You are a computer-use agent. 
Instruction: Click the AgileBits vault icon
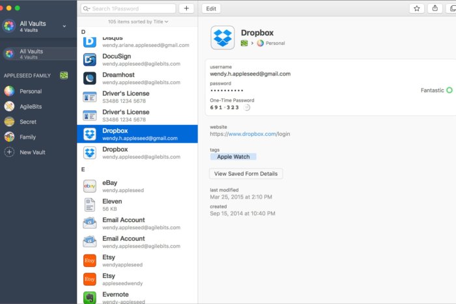point(9,107)
